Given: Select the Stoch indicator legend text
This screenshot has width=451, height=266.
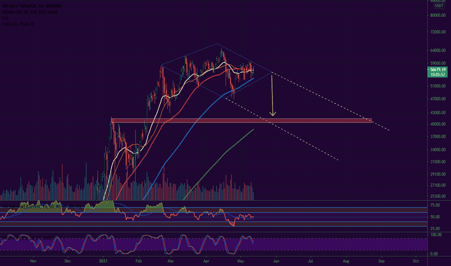Looking at the screenshot, I should point(27,238).
